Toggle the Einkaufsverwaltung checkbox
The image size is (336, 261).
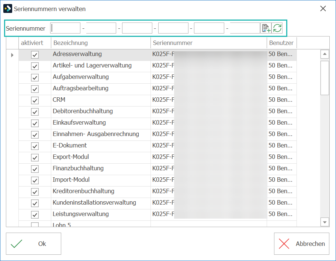pos(35,123)
